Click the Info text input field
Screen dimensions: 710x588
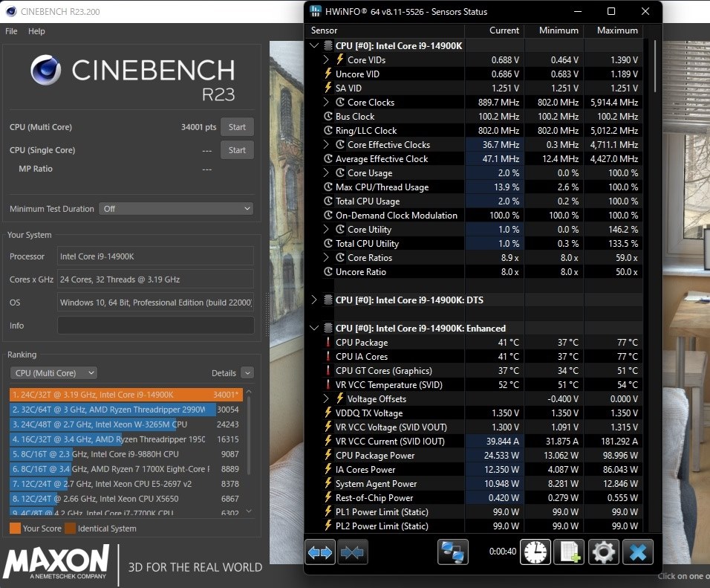pyautogui.click(x=155, y=326)
